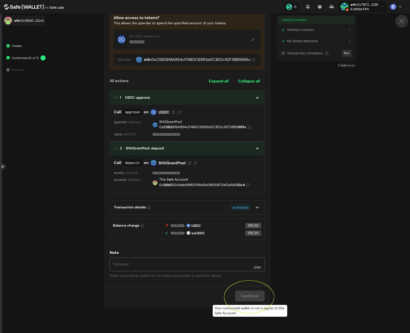Click the ERC20 tag next to osUSDC
410x333 pixels.
(x=253, y=233)
